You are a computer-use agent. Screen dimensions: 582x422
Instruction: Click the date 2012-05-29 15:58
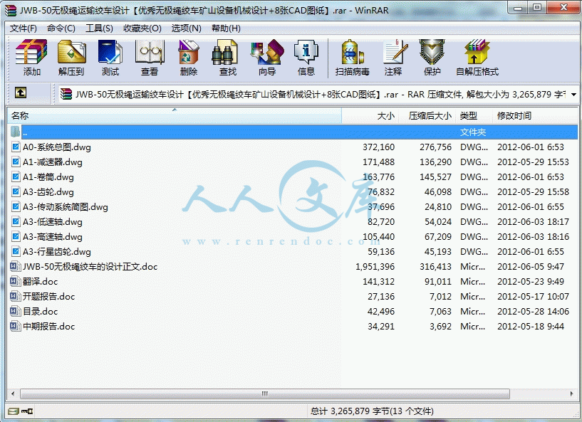click(x=533, y=191)
